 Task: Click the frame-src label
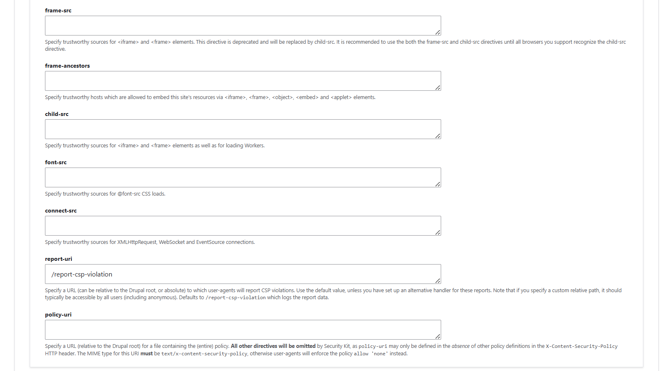58,10
